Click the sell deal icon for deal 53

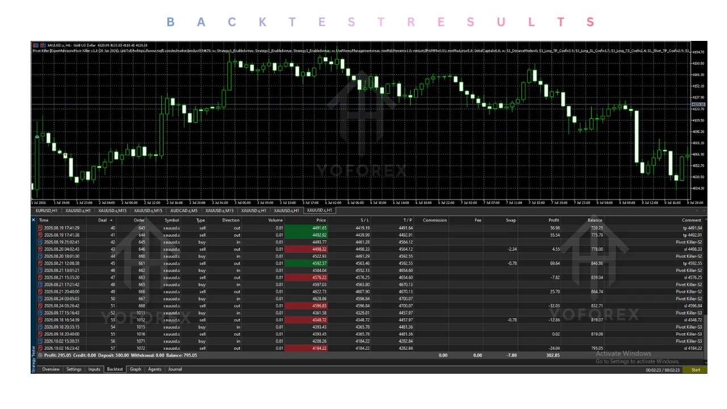40,320
